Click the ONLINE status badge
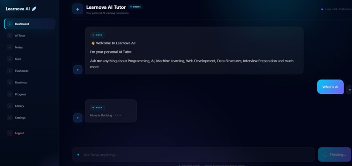352x166 pixels. coord(135,7)
